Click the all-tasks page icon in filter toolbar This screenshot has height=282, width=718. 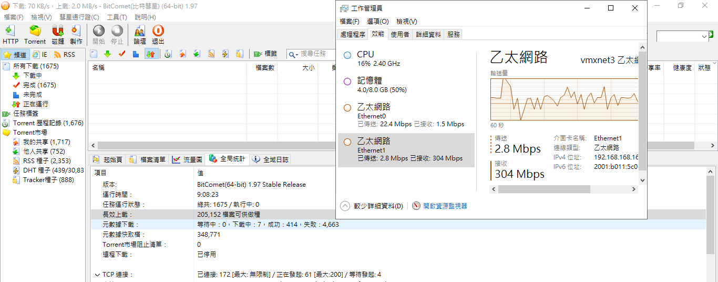tap(94, 54)
